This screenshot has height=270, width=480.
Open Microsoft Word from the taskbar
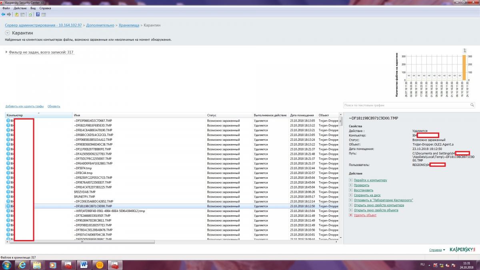pos(84,264)
